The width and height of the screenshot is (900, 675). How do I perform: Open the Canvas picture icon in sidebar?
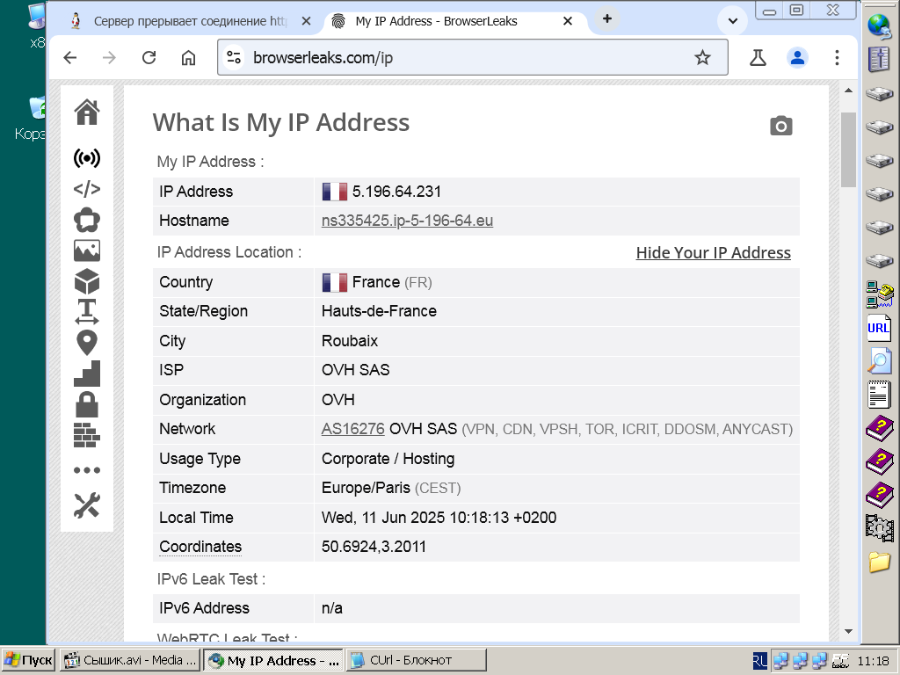pos(87,250)
